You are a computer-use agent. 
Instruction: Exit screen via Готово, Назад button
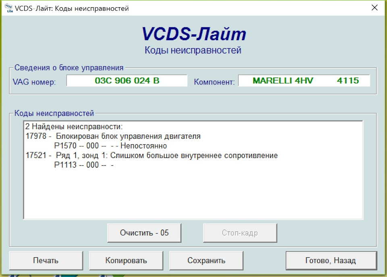pos(331,260)
